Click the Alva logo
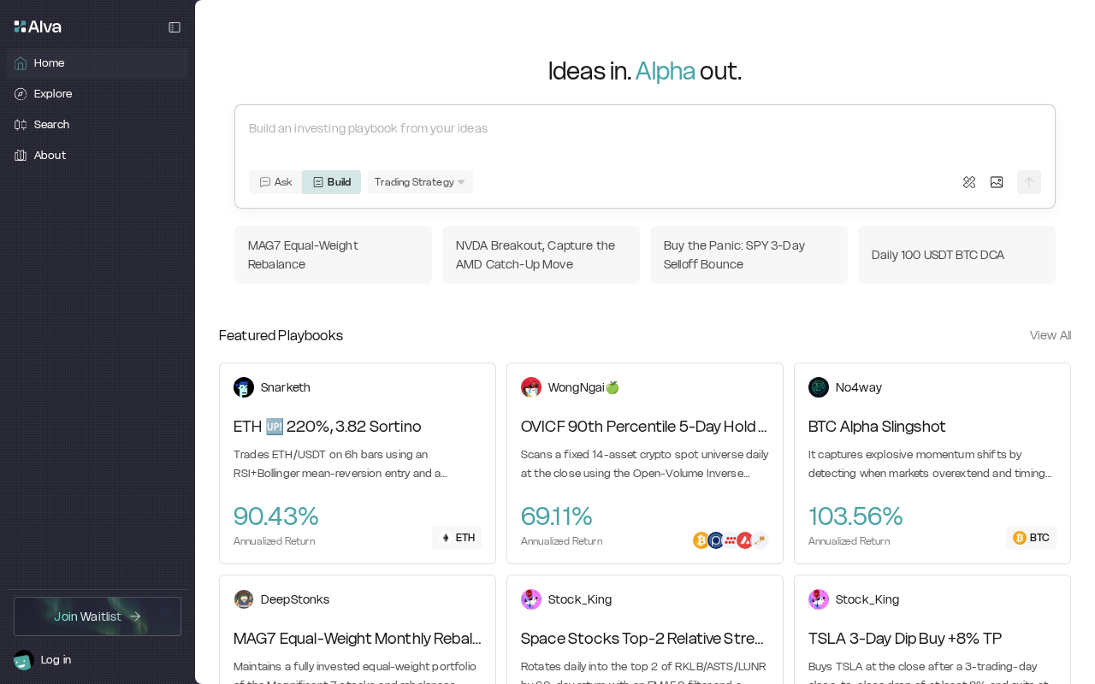Viewport: 1095px width, 684px height. pyautogui.click(x=38, y=27)
